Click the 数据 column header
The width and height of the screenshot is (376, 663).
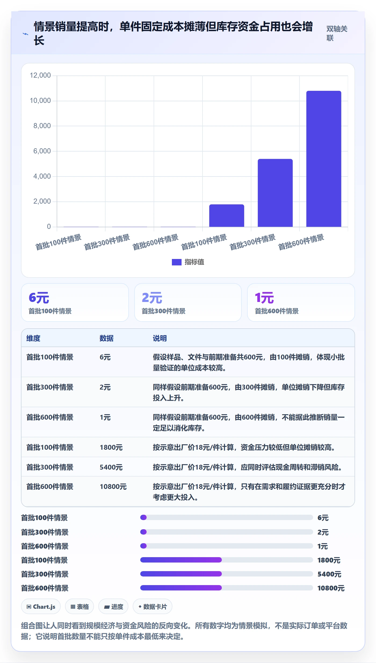tap(107, 338)
